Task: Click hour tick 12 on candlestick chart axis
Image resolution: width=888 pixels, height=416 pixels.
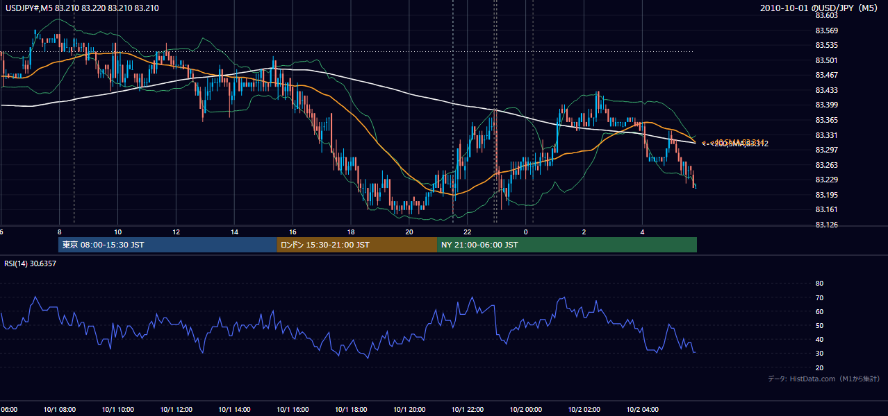Action: pos(176,232)
